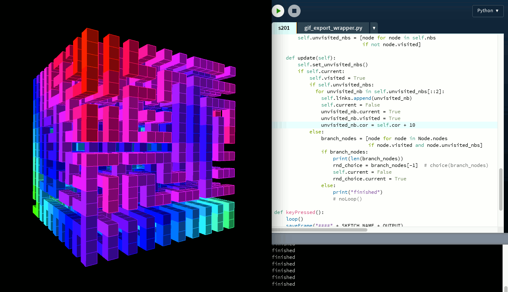Click the console output scrollbar thumb

coord(505,288)
